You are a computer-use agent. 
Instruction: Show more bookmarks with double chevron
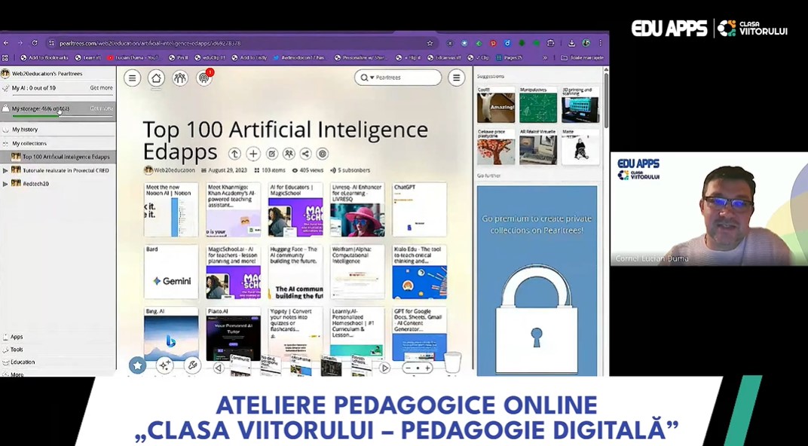(545, 58)
